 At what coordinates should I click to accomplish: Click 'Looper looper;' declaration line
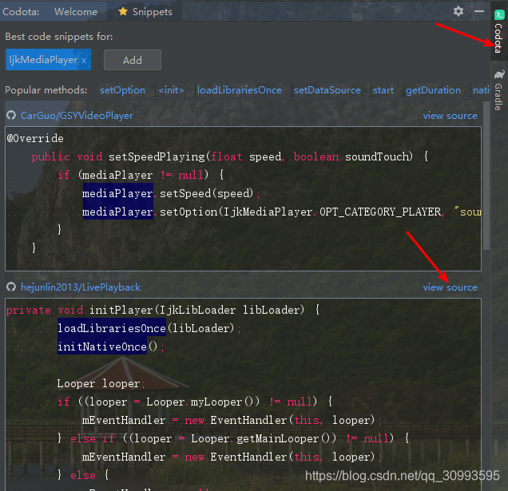101,383
